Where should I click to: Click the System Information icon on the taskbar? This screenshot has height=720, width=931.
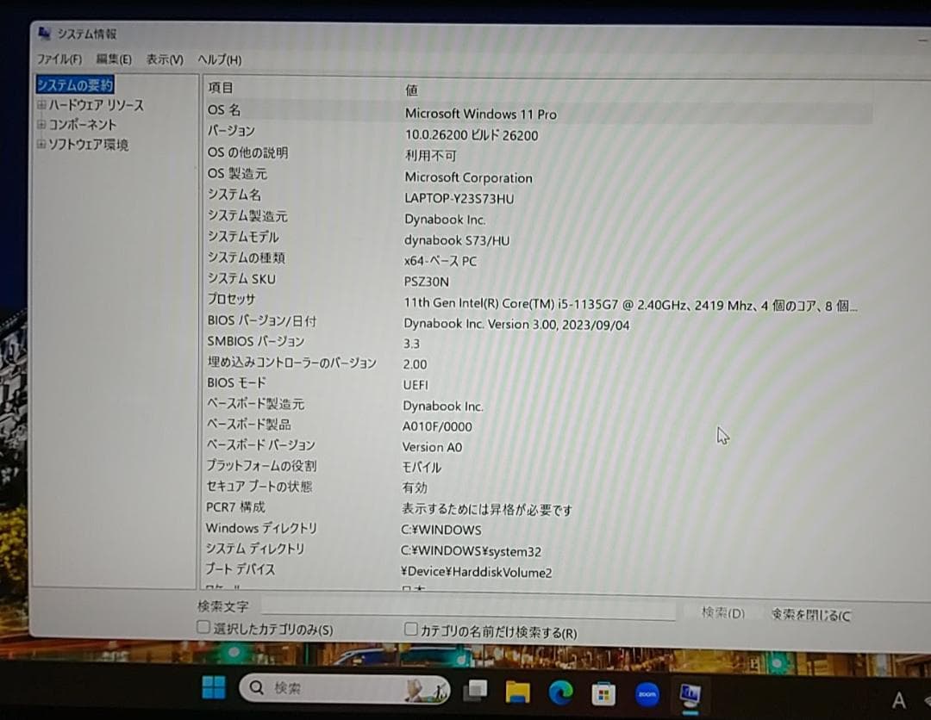coord(690,692)
